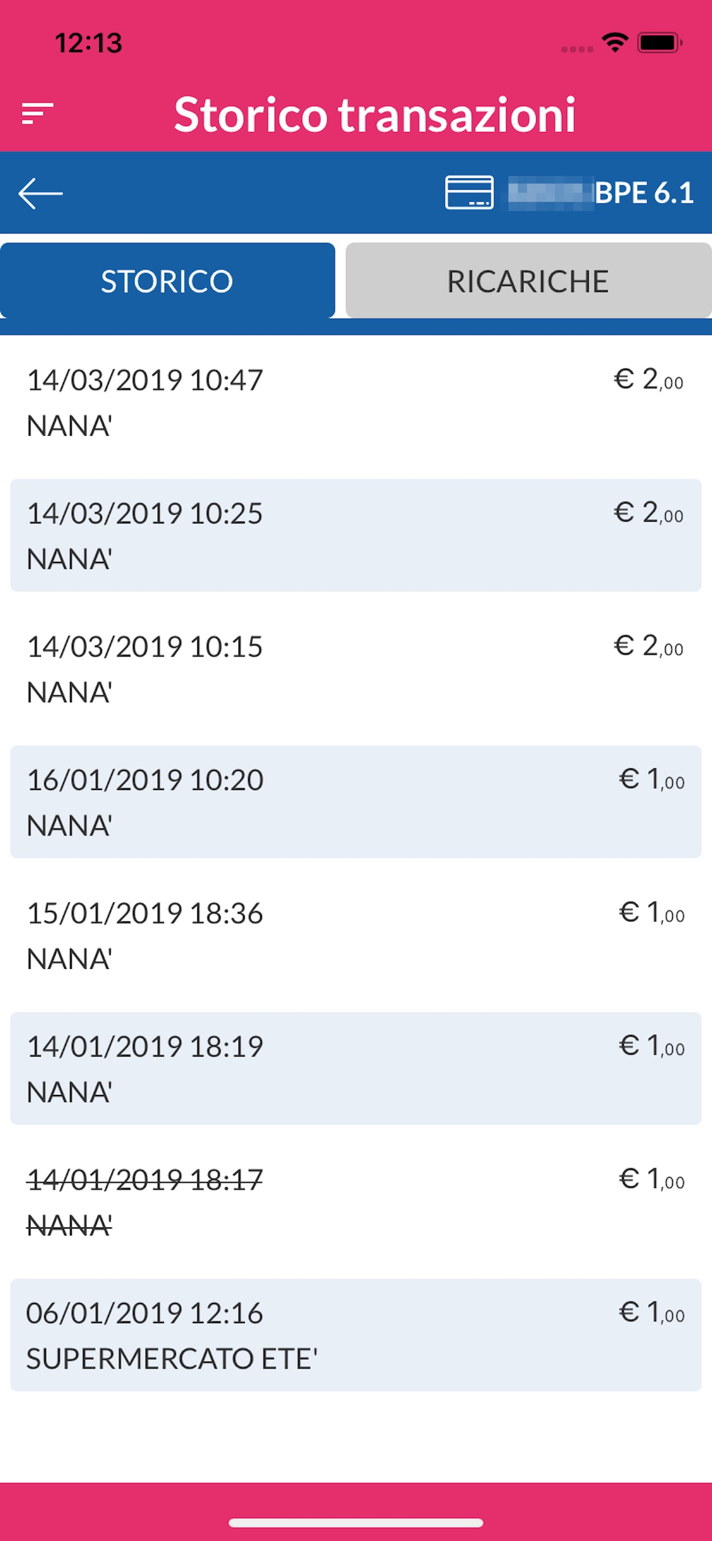Open the hamburger menu icon

pos(38,114)
